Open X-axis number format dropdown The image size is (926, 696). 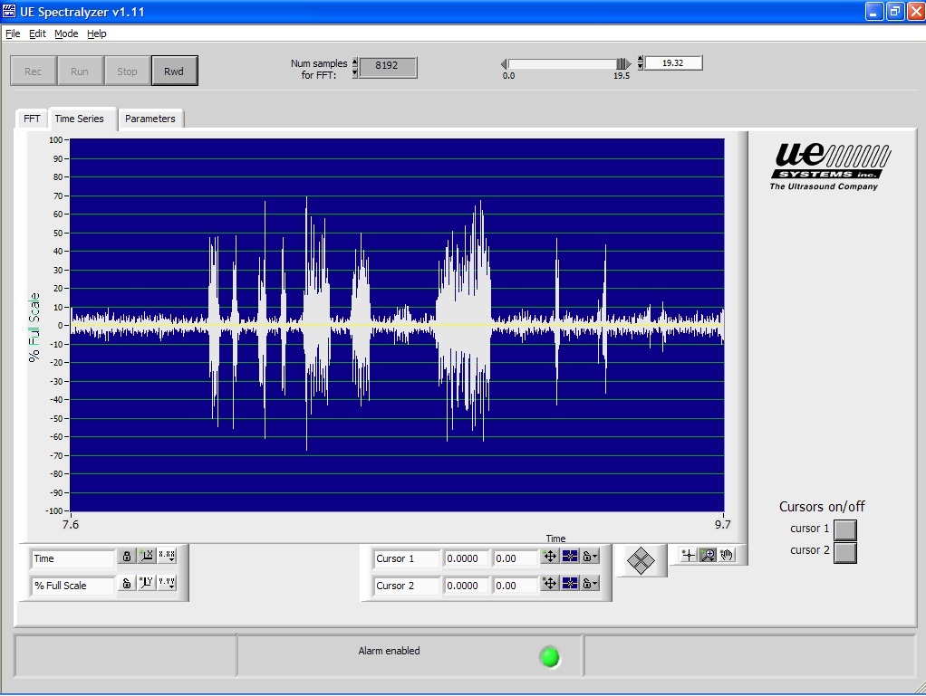[167, 557]
